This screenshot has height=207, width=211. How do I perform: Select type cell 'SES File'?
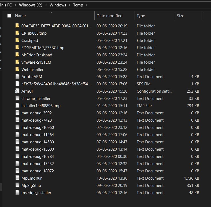pos(143,84)
